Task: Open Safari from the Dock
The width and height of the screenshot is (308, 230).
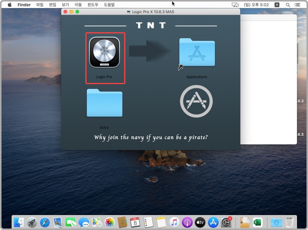Action: [45, 223]
